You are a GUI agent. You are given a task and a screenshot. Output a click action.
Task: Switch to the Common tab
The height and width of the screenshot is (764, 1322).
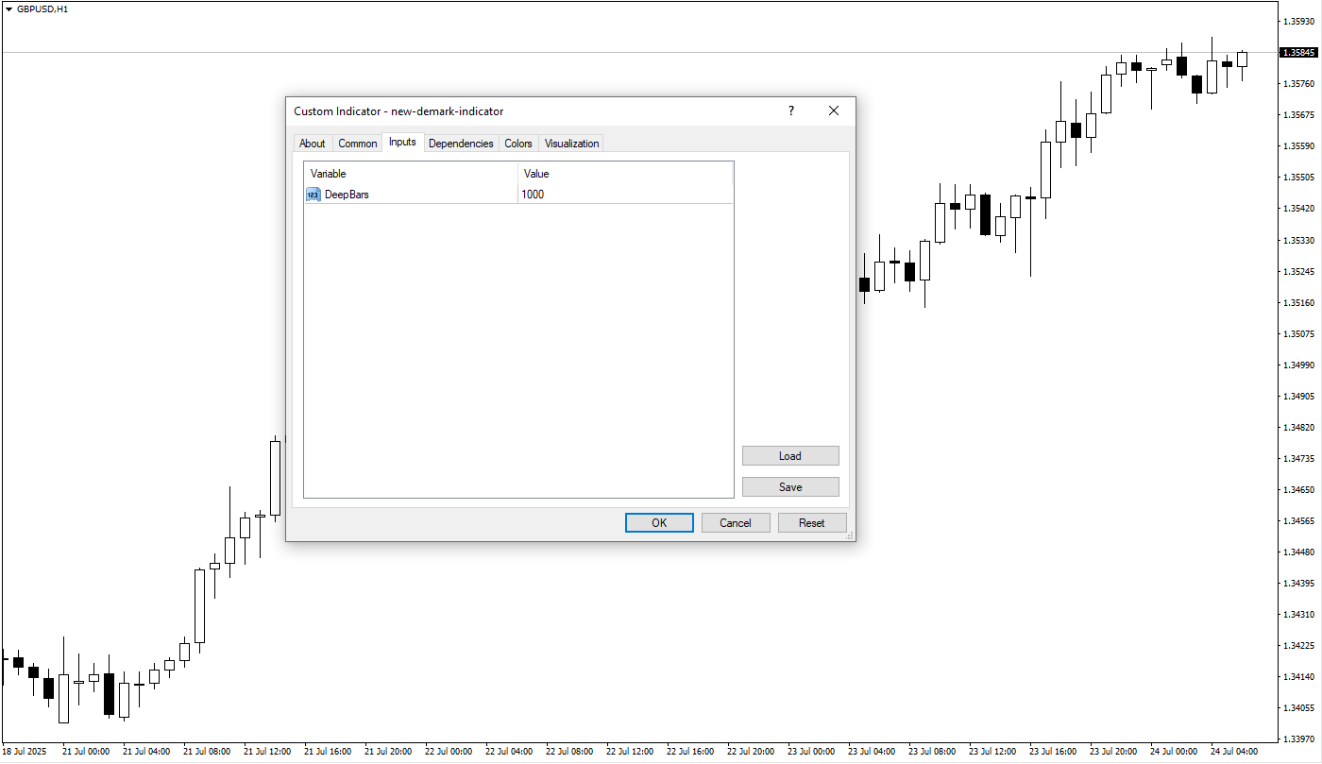click(x=357, y=144)
